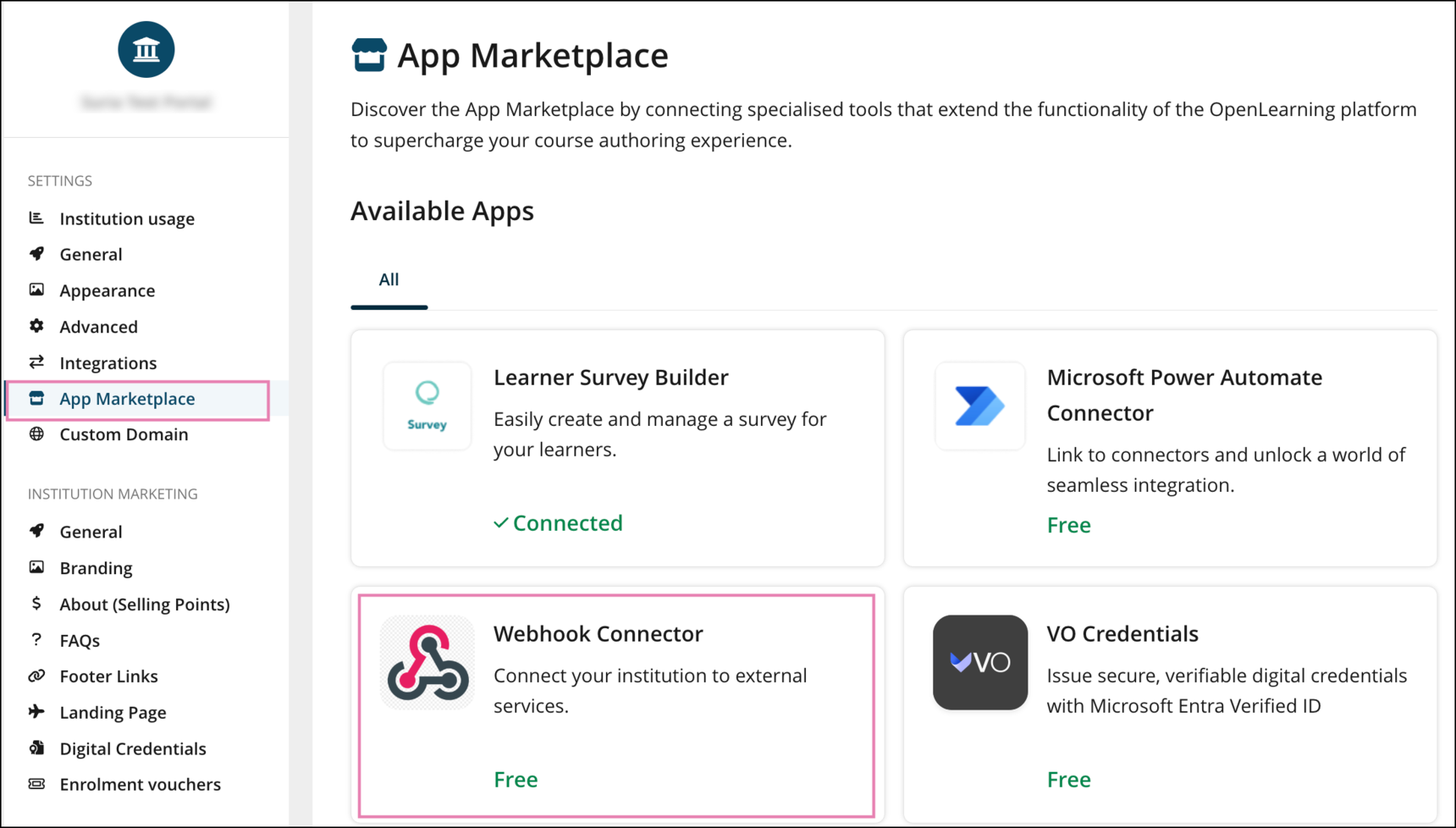Image resolution: width=1456 pixels, height=828 pixels.
Task: Click the VO Credentials app logo
Action: tap(980, 663)
